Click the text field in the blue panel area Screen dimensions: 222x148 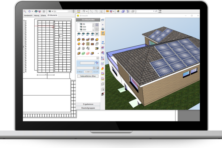coord(87,63)
